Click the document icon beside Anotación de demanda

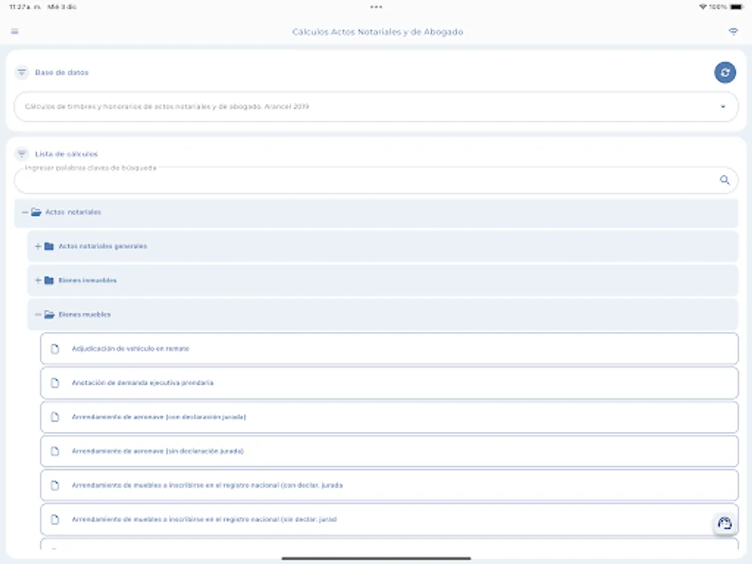click(55, 382)
